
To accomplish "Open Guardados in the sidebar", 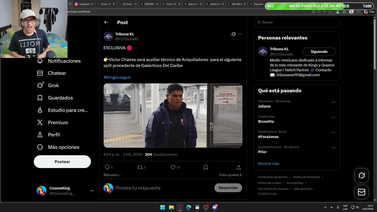I will (x=55, y=98).
